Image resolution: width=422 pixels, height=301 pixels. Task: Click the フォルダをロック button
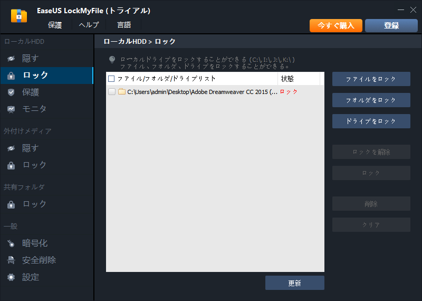[371, 100]
